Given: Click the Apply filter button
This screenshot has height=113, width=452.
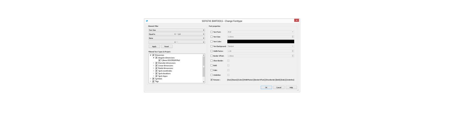Looking at the screenshot, I should 154,46.
